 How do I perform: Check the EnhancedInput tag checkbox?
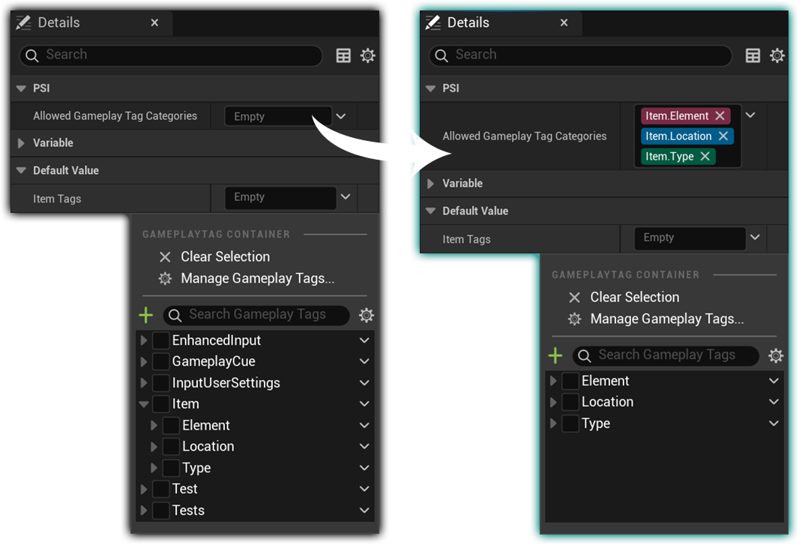161,340
